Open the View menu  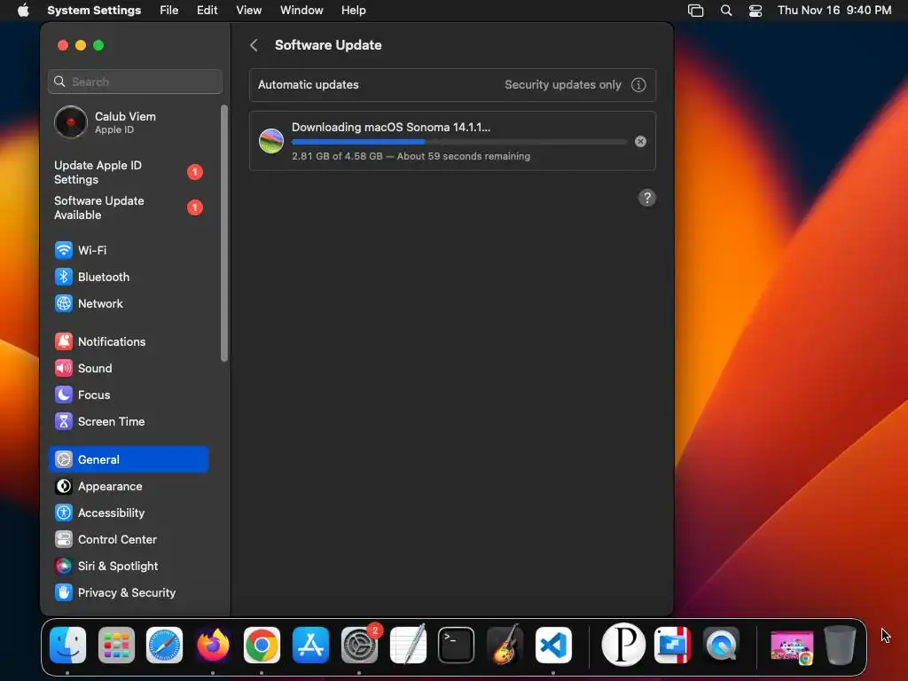tap(249, 11)
